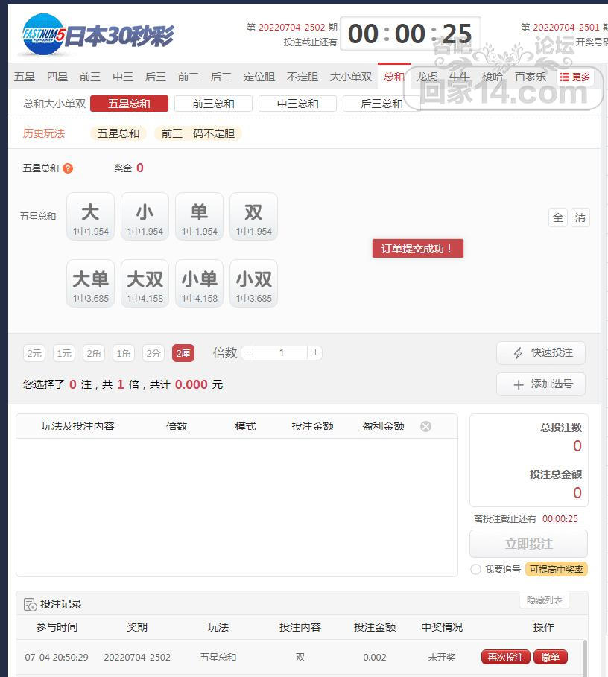The width and height of the screenshot is (608, 677).
Task: Click the 添加选号 add selection button
Action: 541,384
